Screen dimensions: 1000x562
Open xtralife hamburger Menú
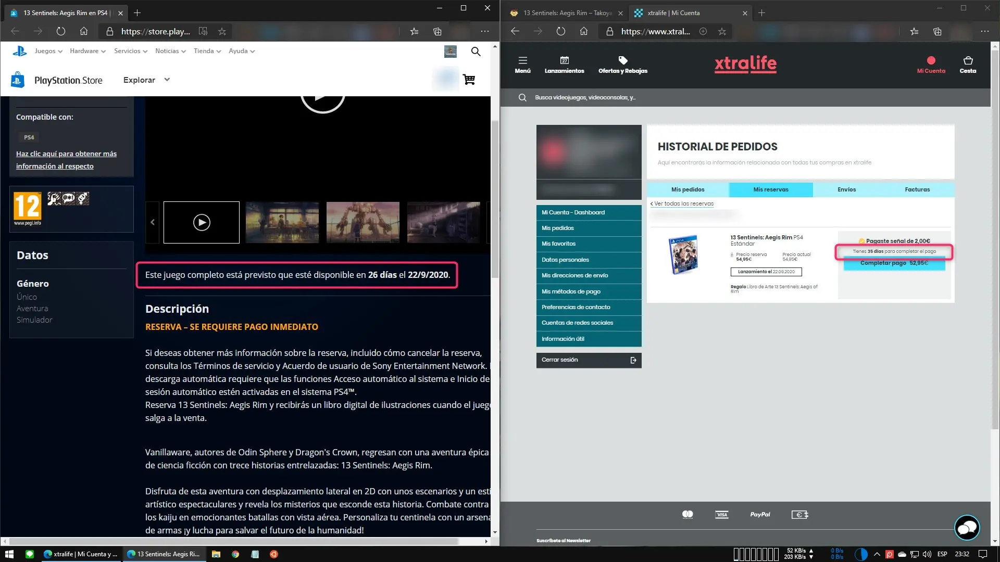click(522, 65)
